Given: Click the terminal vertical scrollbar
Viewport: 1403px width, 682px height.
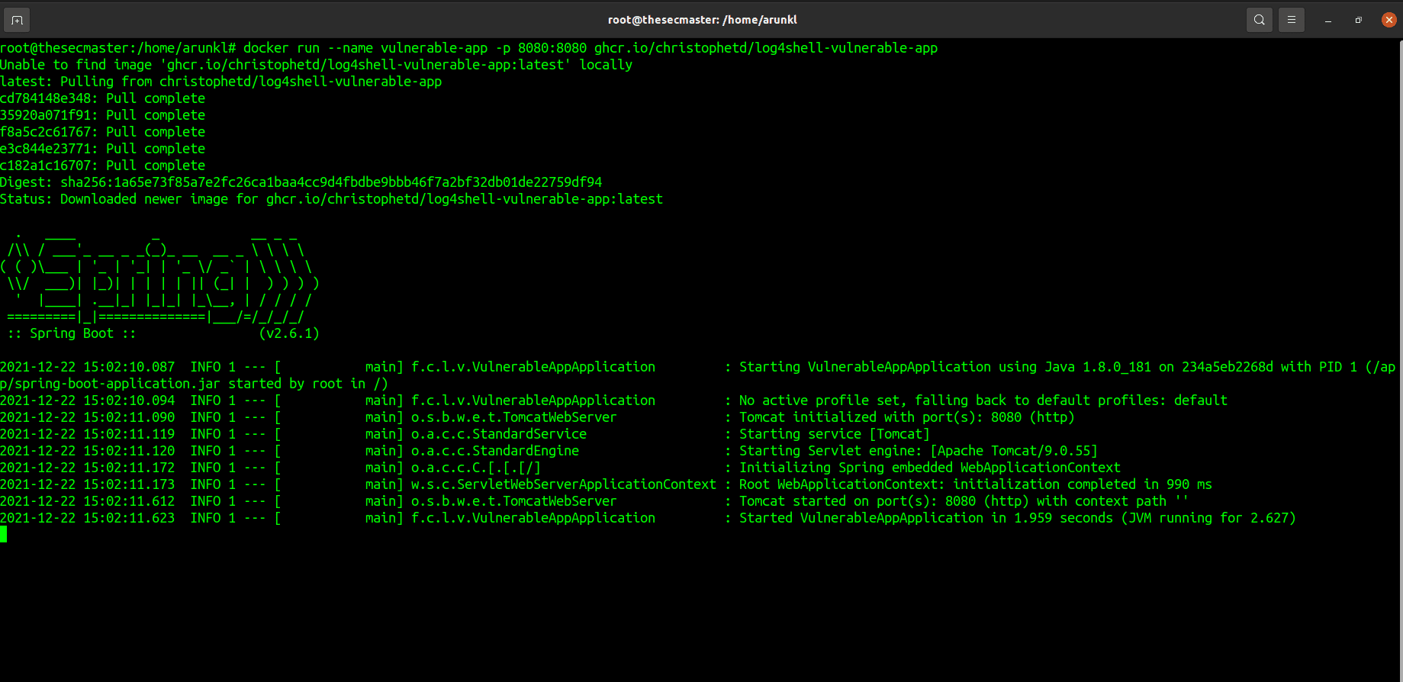Looking at the screenshot, I should click(1400, 359).
